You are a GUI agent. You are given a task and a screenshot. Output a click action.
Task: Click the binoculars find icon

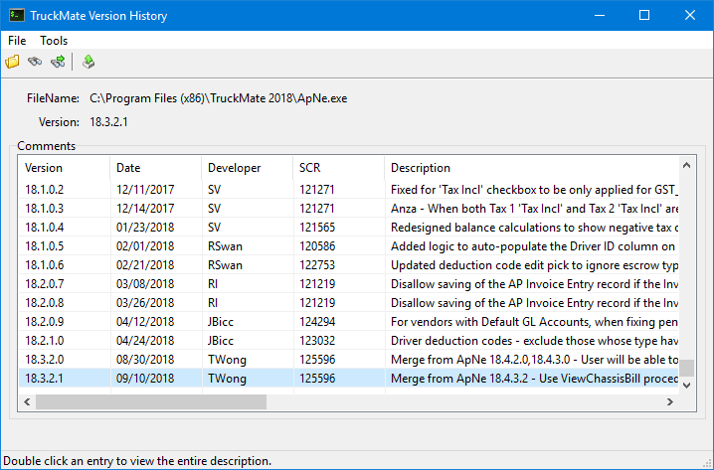(35, 62)
